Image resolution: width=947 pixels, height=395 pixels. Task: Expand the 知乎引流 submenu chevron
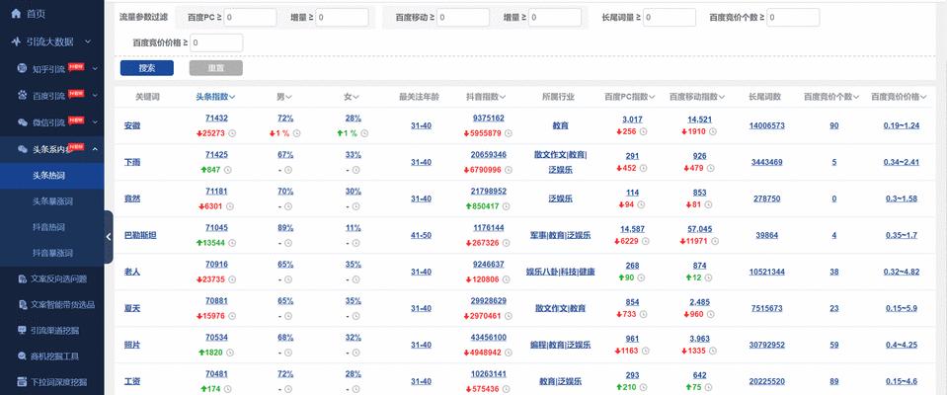coord(94,69)
